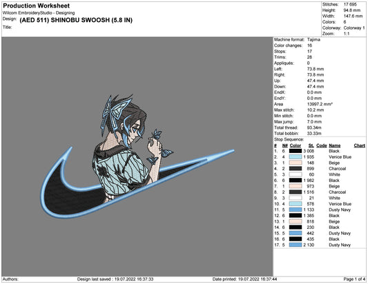Click the Name column header
Image resolution: width=368 pixels, height=284 pixels.
(334, 145)
